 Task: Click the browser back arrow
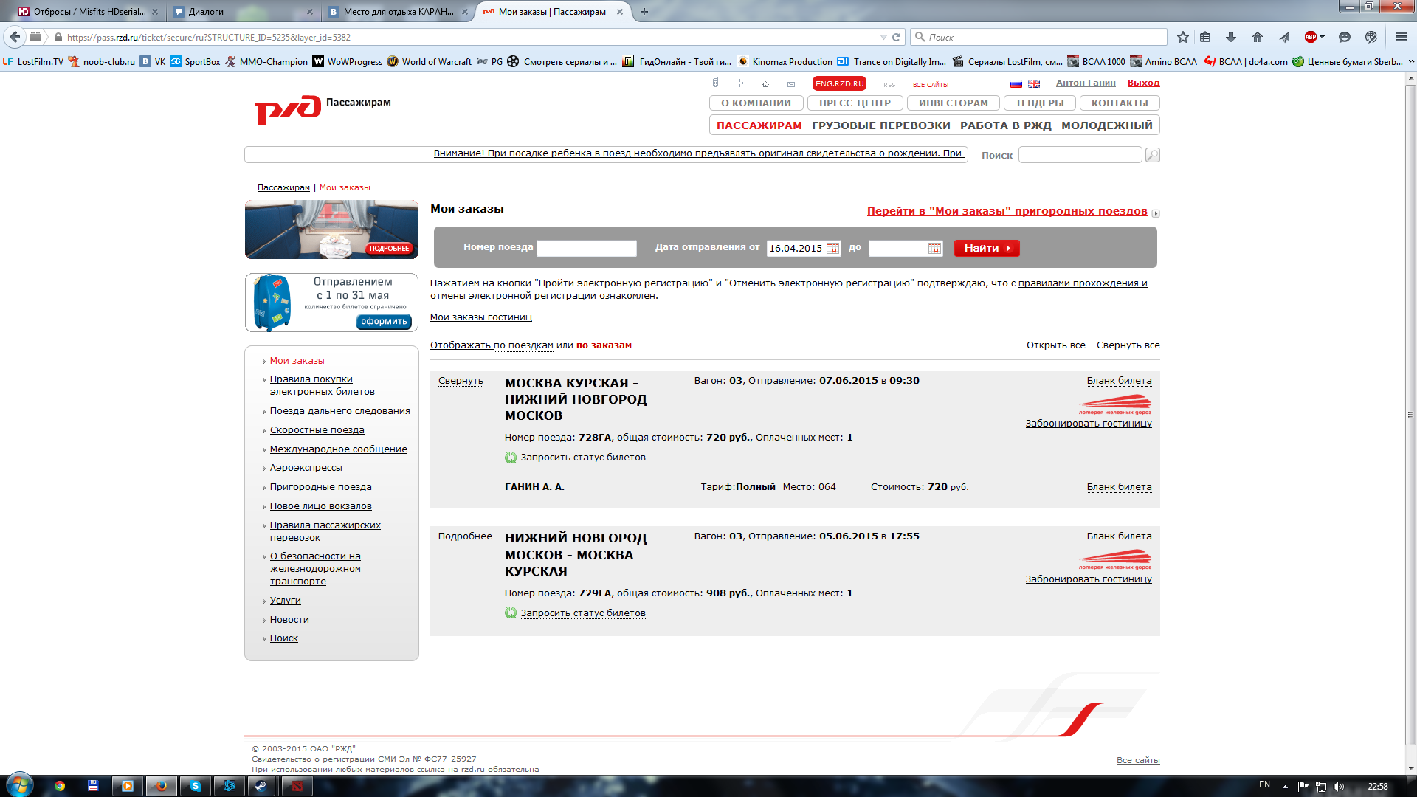(15, 37)
